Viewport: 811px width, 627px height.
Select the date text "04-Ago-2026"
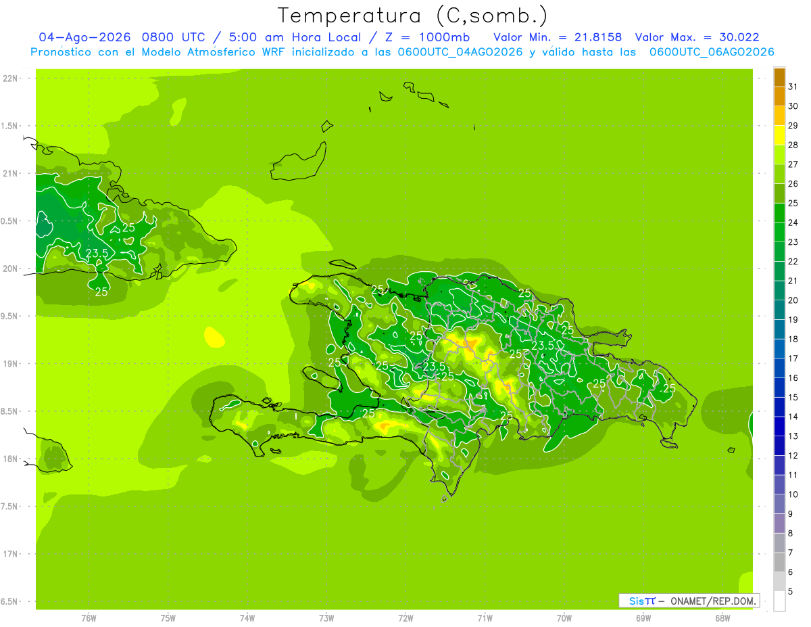click(85, 37)
